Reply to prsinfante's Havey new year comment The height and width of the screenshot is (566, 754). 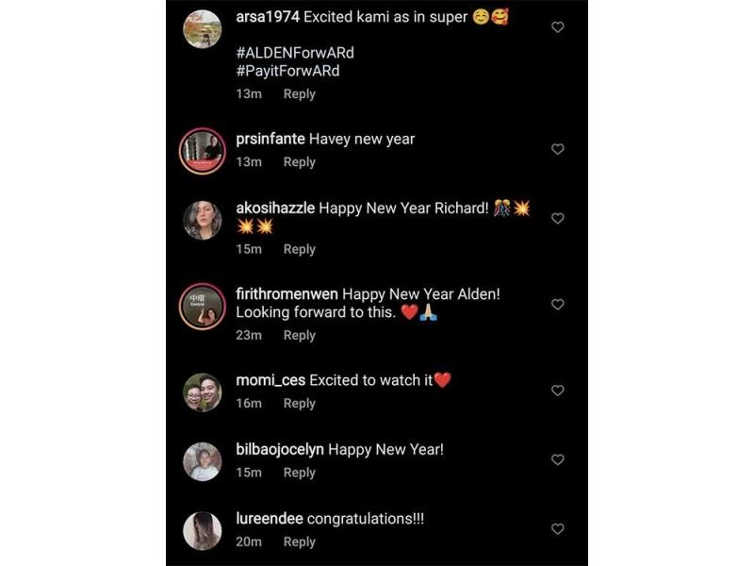point(299,162)
